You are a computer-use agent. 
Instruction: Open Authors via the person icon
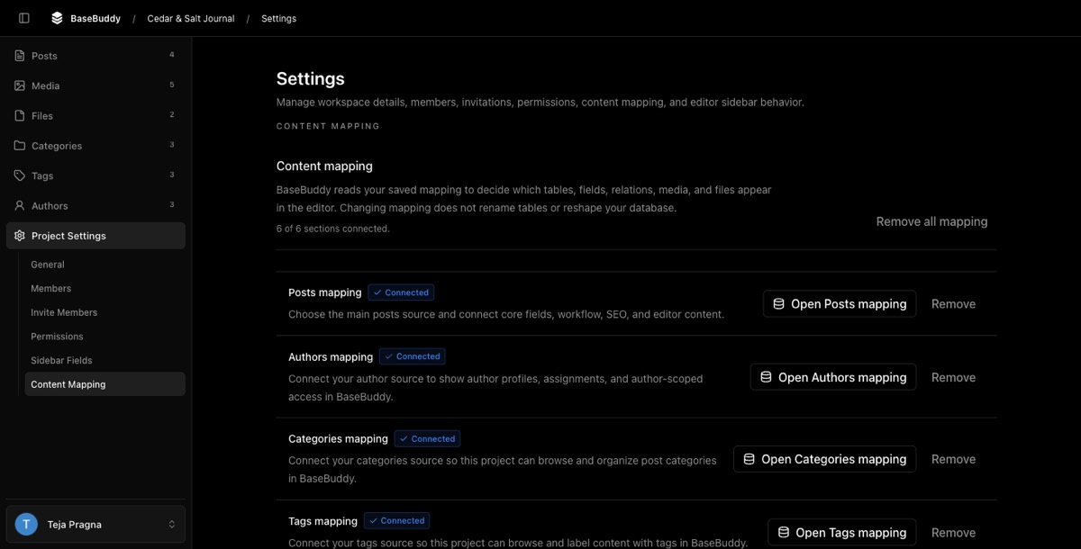pos(20,205)
